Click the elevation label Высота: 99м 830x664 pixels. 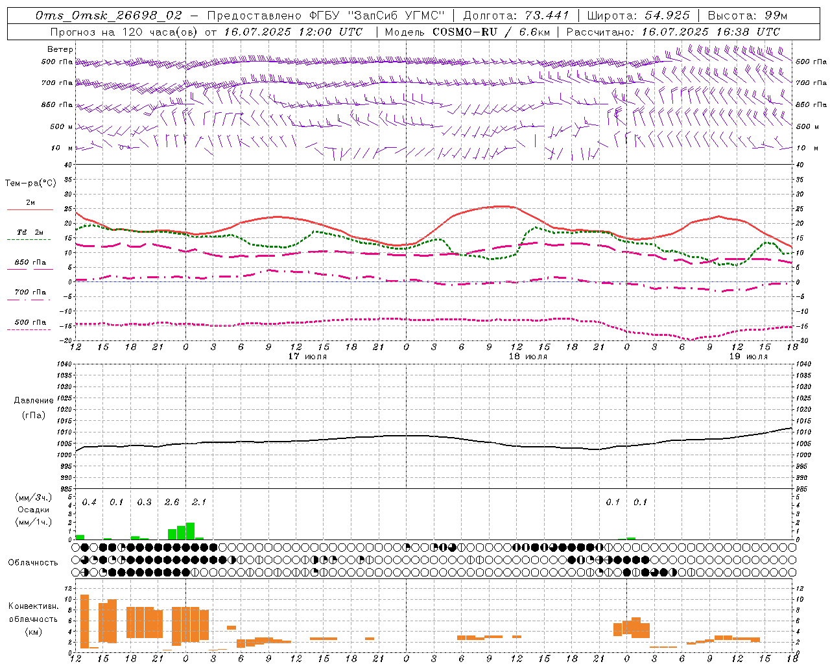point(748,16)
